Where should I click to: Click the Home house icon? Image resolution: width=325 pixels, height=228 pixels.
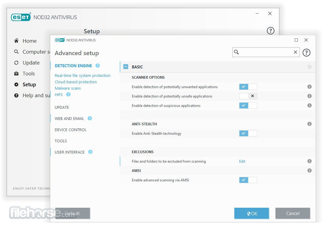click(x=16, y=41)
